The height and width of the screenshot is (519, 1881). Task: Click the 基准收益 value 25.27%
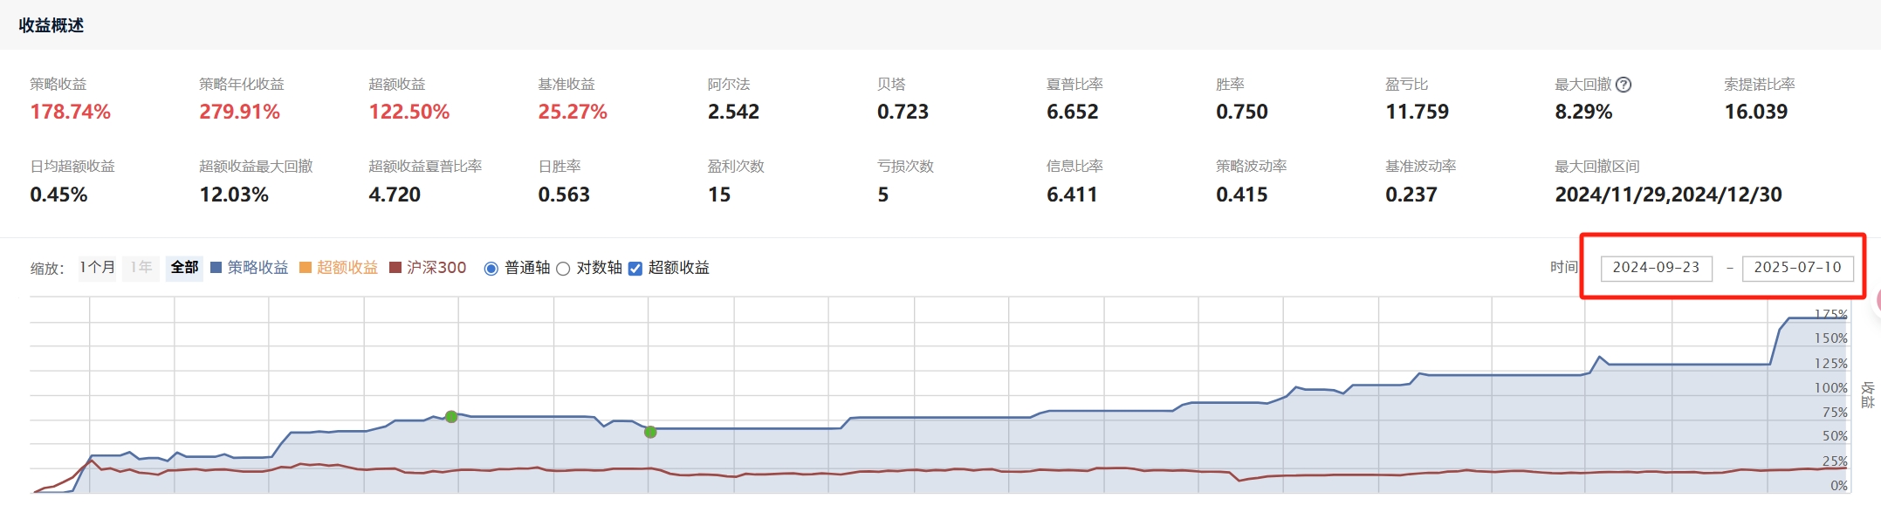coord(573,112)
